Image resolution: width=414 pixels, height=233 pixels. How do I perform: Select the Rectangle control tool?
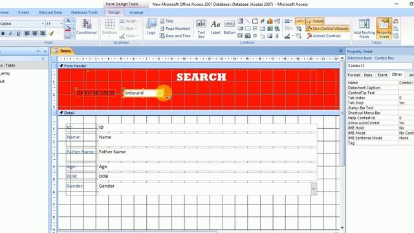click(248, 28)
